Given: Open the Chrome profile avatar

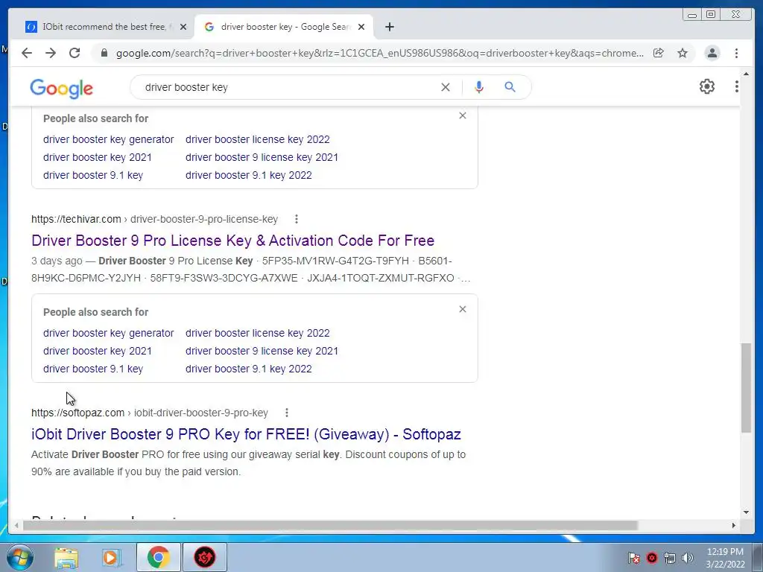Looking at the screenshot, I should [712, 53].
